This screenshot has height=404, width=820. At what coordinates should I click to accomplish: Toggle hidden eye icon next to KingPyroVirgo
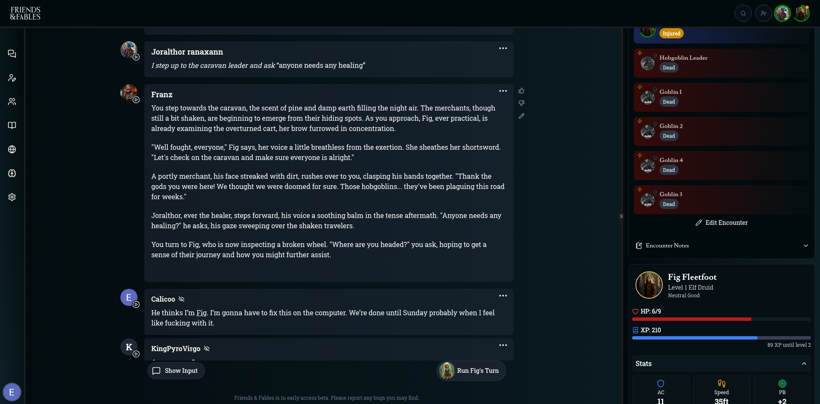pyautogui.click(x=207, y=349)
